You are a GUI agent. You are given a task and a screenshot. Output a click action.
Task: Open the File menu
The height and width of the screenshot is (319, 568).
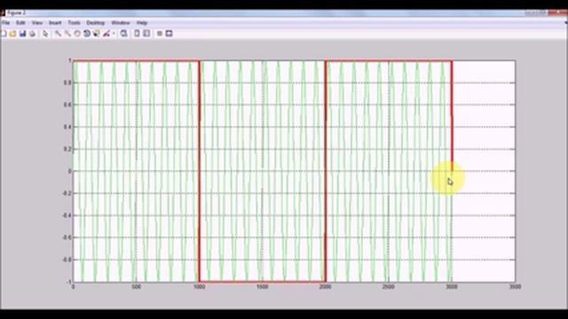click(x=5, y=23)
